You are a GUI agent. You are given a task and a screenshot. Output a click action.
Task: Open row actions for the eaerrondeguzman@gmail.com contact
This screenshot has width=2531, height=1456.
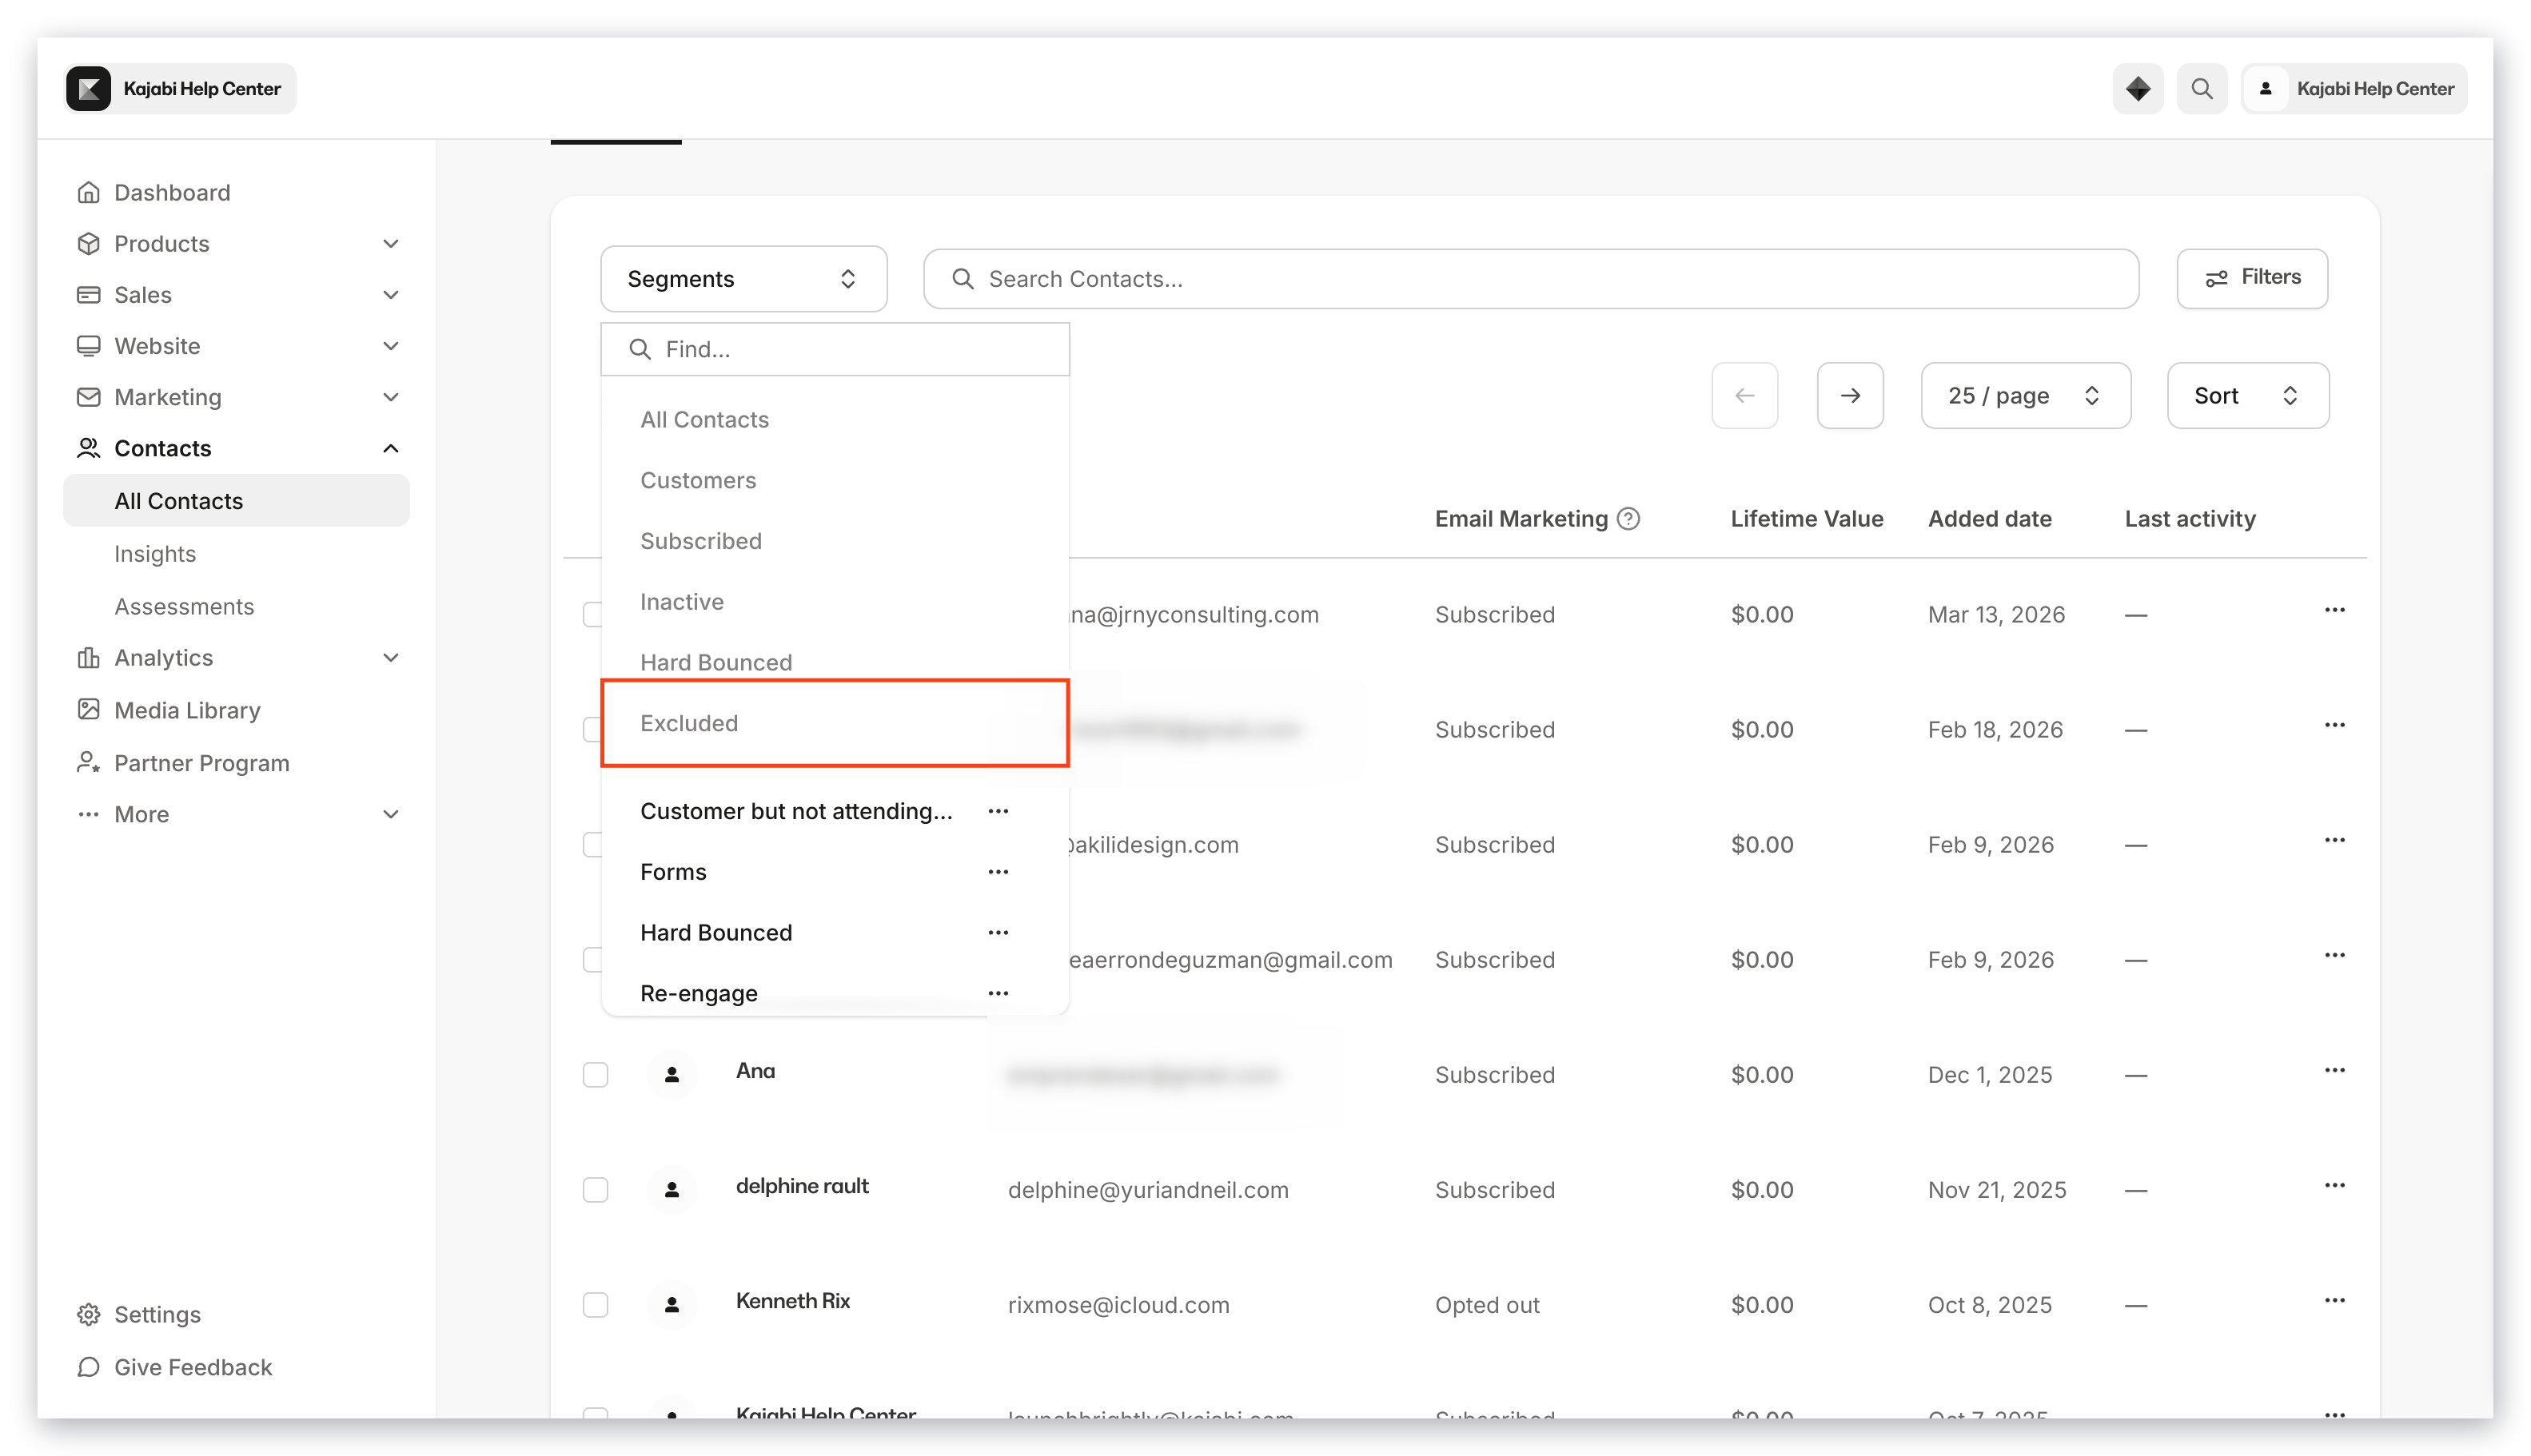click(x=2334, y=955)
